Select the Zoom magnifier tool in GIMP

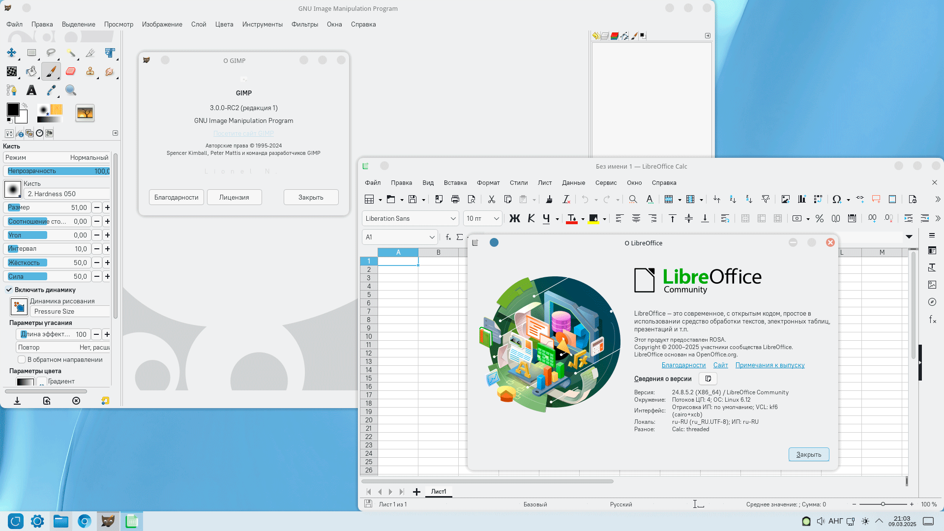pyautogui.click(x=71, y=90)
